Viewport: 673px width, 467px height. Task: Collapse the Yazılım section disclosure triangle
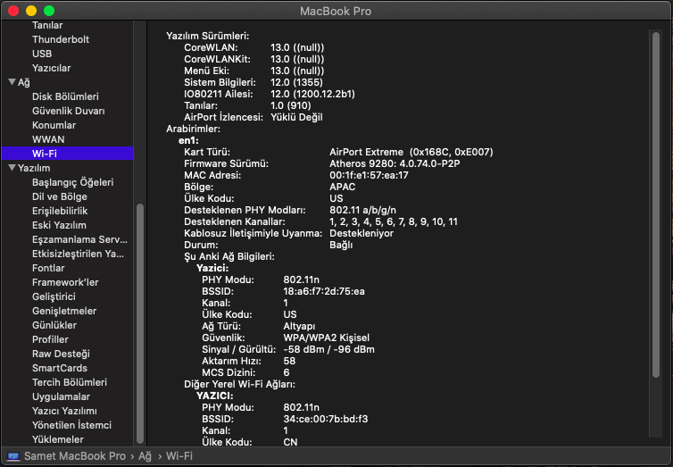point(12,168)
